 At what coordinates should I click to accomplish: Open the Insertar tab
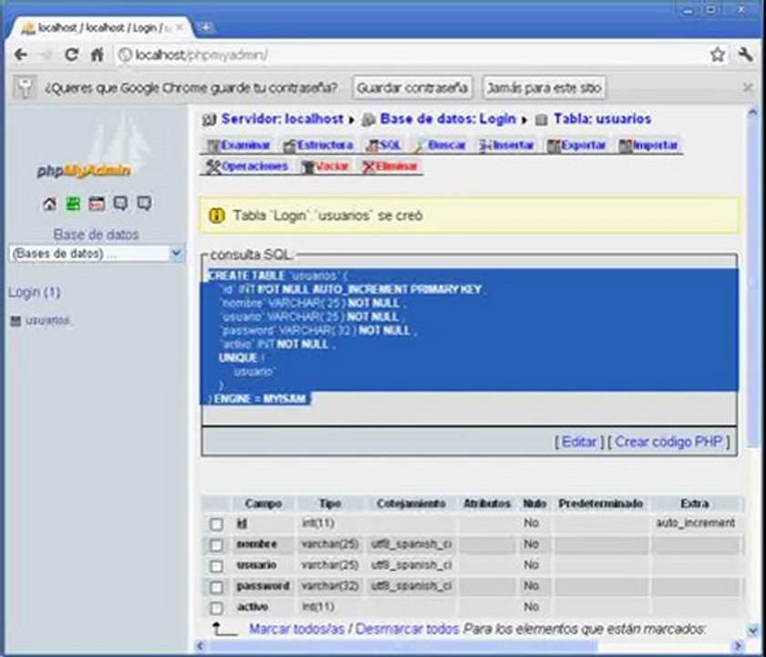[x=507, y=145]
